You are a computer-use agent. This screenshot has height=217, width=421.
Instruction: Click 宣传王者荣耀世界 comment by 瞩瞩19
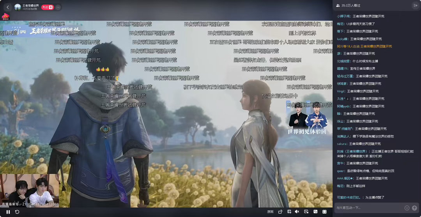[364, 69]
